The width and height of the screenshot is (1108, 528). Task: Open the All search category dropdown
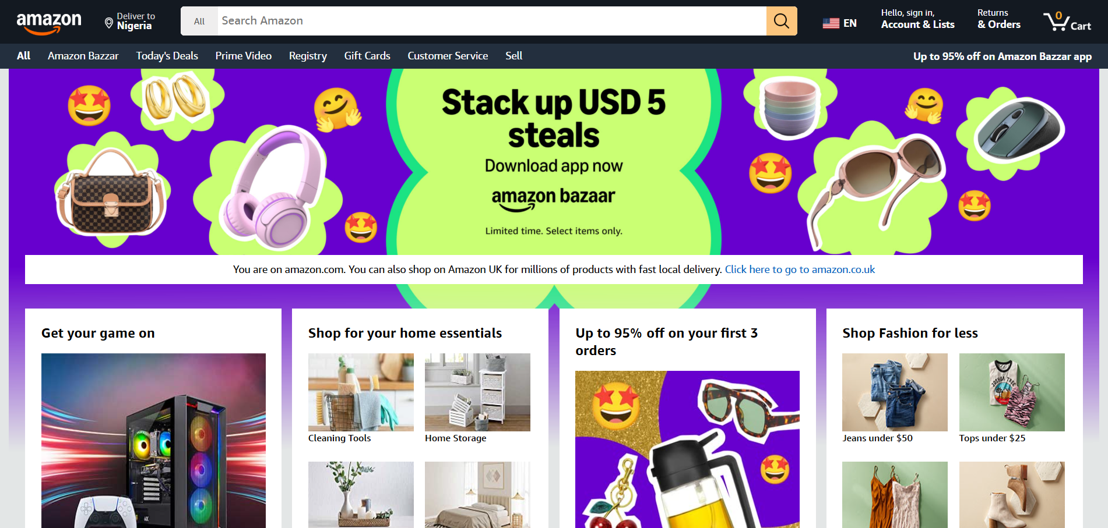199,21
